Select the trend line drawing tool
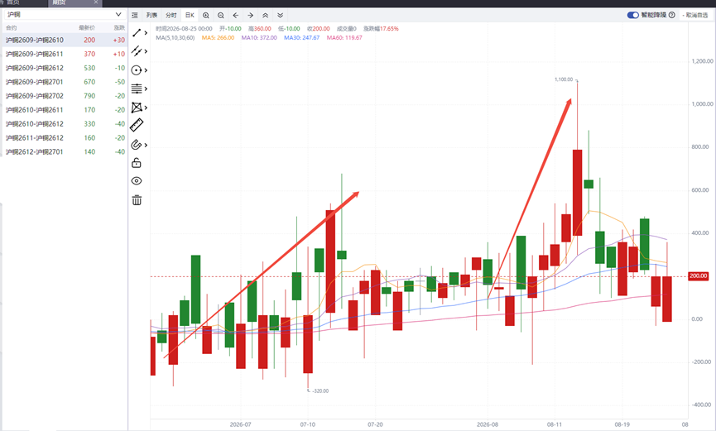This screenshot has width=716, height=431. (x=137, y=33)
